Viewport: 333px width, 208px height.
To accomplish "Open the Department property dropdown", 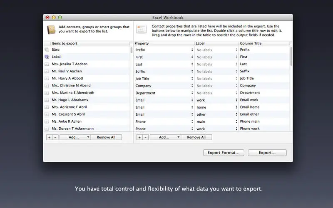I will [x=192, y=93].
